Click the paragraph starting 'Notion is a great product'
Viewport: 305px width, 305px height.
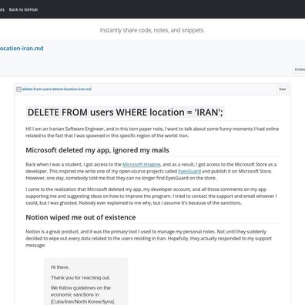(149, 239)
